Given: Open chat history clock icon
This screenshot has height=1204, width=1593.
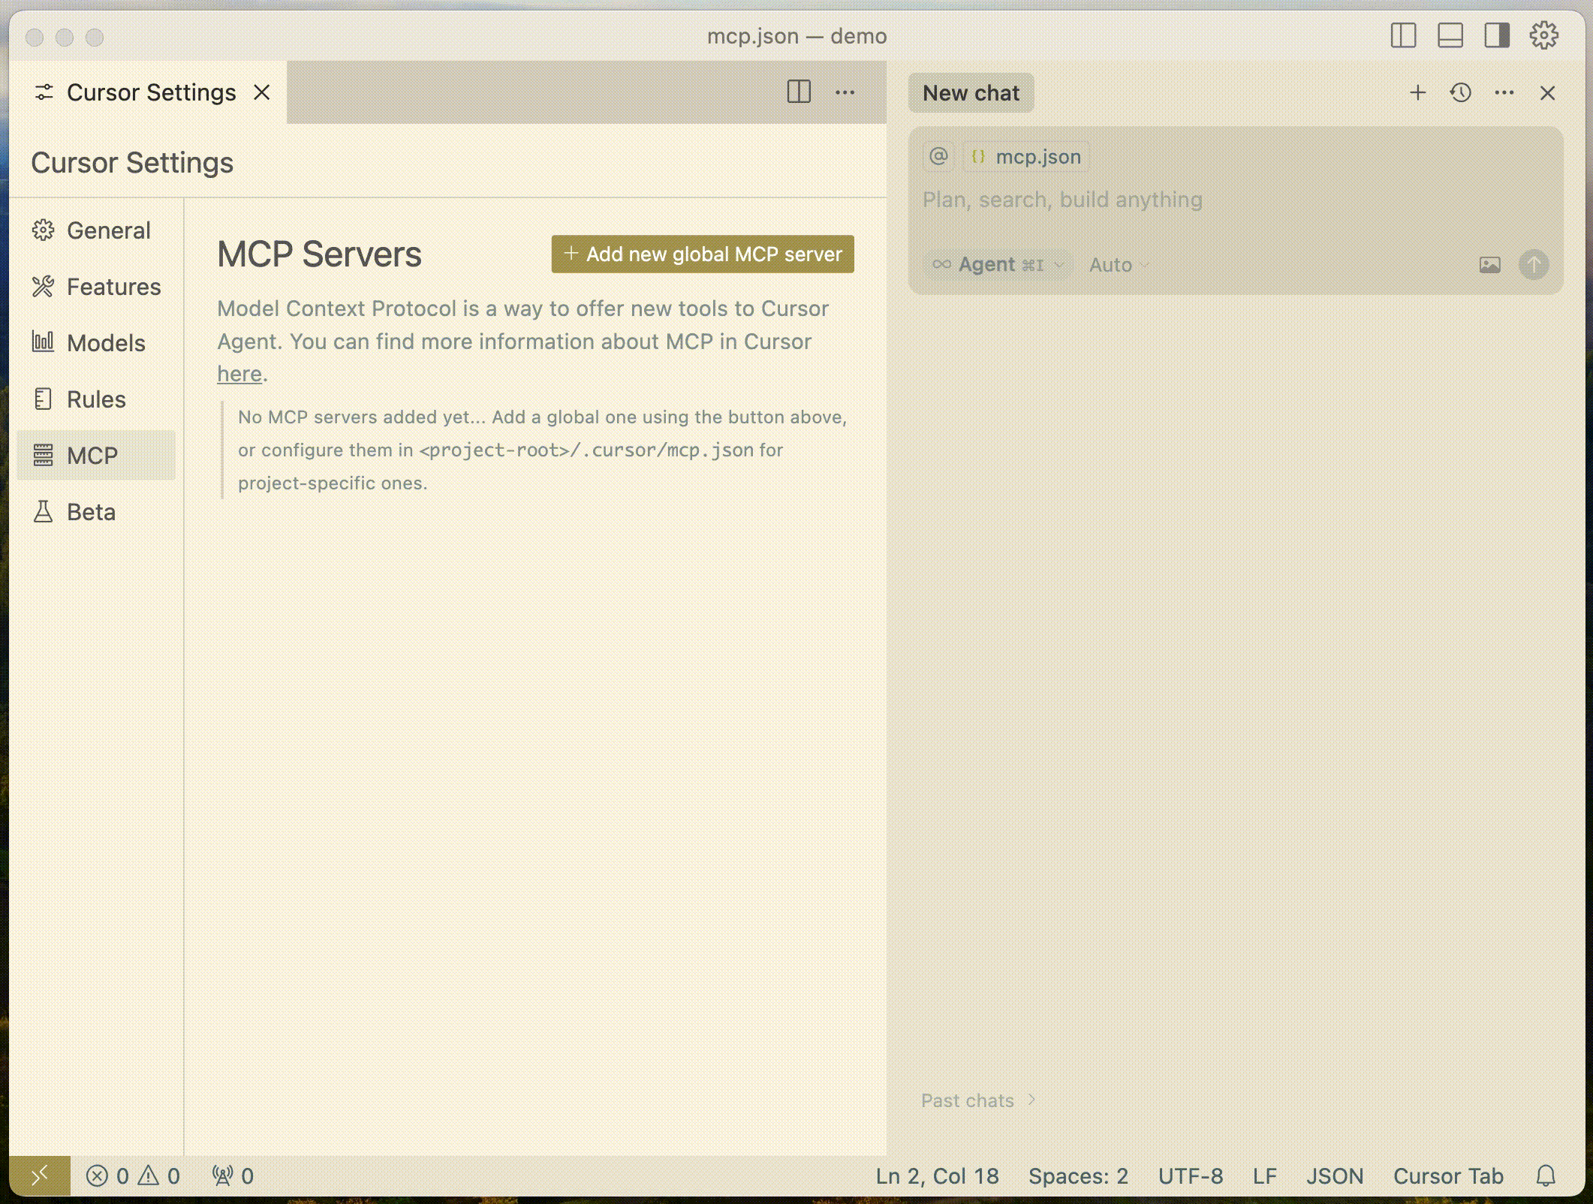Looking at the screenshot, I should 1460,93.
